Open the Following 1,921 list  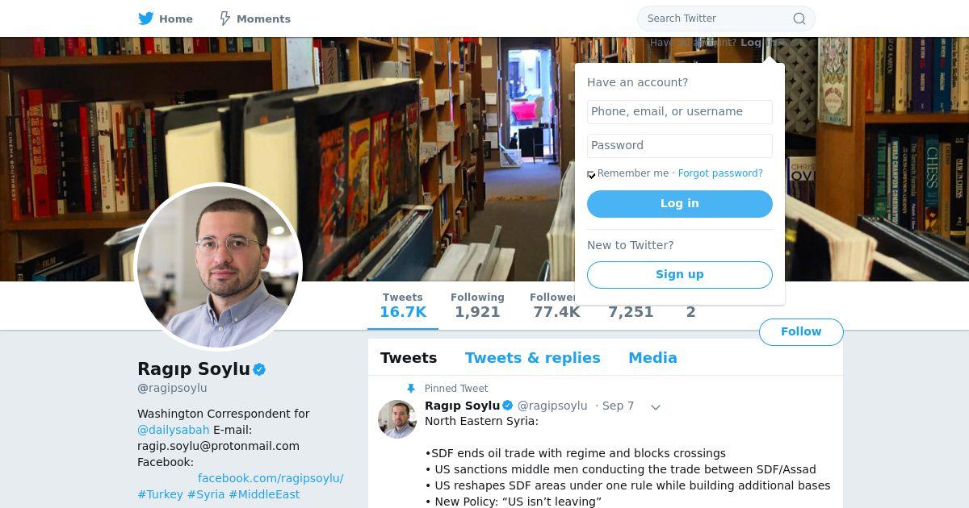click(x=477, y=306)
